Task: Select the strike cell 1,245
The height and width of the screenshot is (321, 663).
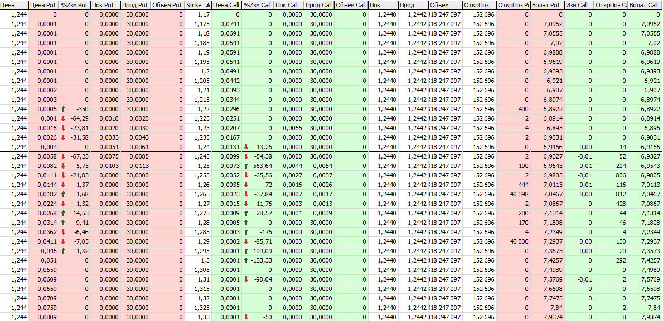Action: (199, 156)
